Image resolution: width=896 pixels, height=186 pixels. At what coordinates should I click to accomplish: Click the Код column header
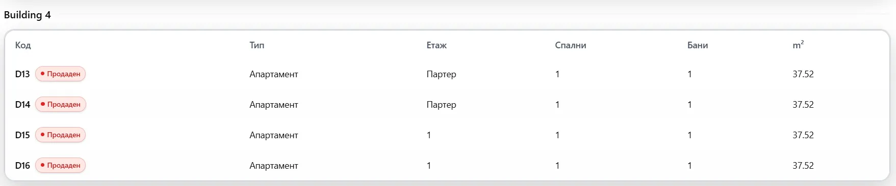[x=23, y=45]
